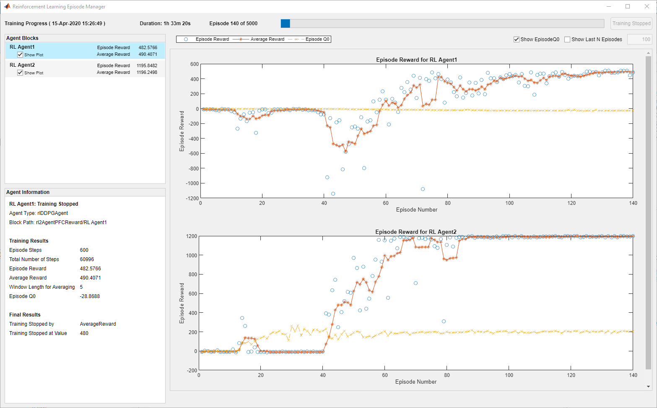
Task: Click the Agent Blocks panel header
Action: tap(85, 38)
